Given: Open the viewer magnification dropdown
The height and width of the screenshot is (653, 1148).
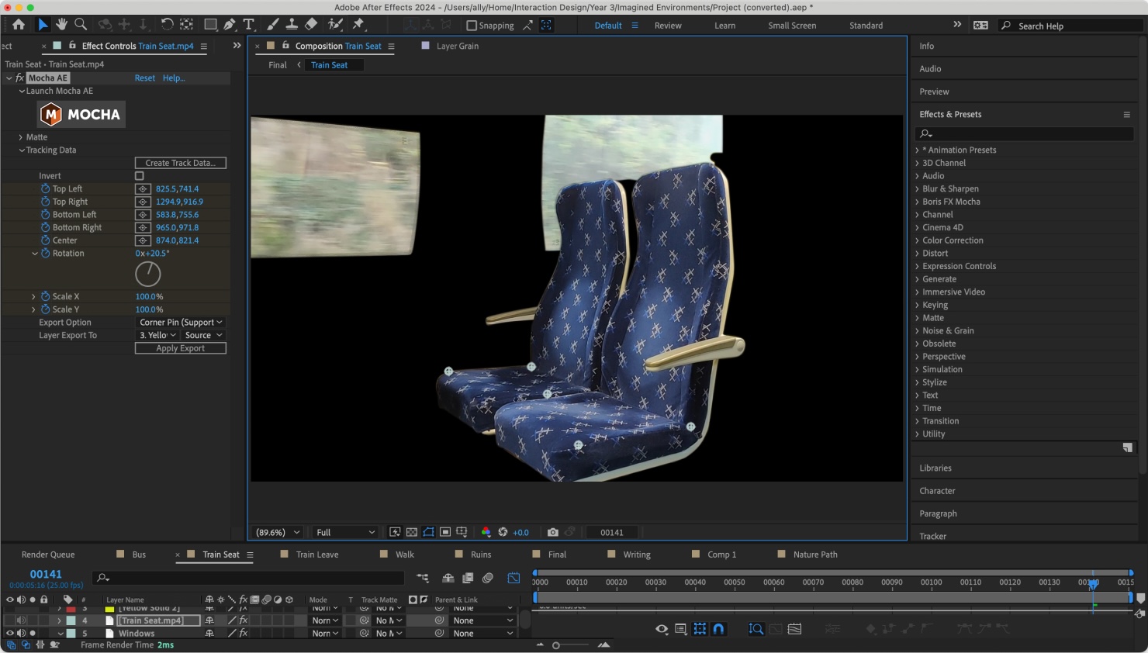Looking at the screenshot, I should (278, 532).
